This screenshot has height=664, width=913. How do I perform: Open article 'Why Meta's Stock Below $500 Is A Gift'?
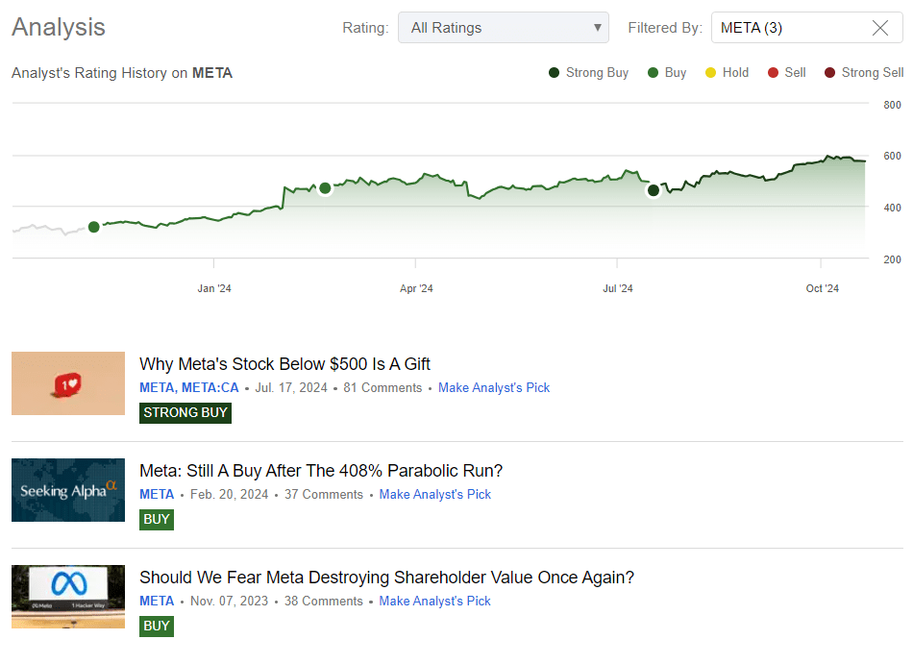click(x=284, y=364)
